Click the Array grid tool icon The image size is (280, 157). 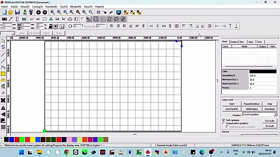3,127
